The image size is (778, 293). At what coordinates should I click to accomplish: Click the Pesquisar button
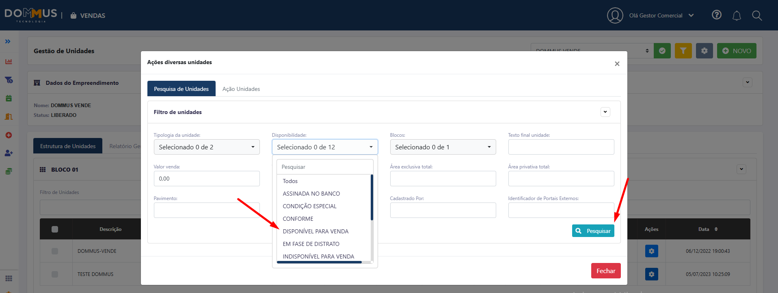pos(593,231)
